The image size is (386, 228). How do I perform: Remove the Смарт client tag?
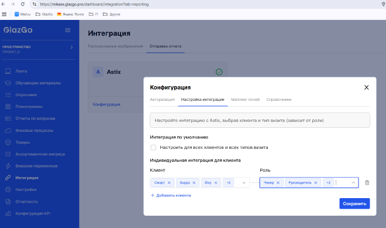tap(169, 183)
